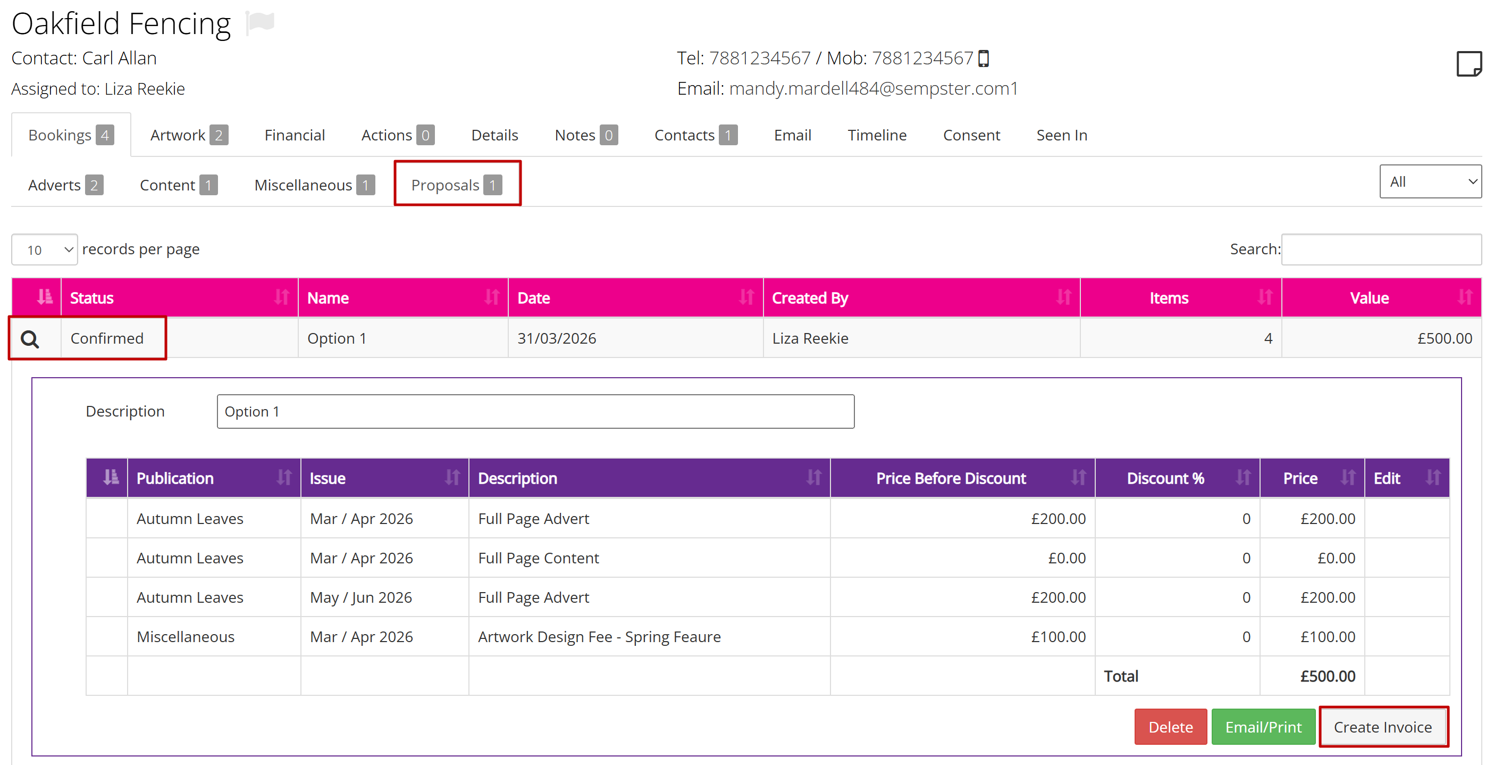This screenshot has width=1494, height=765.
Task: Select the Miscellaneous sub-tab
Action: click(x=314, y=185)
